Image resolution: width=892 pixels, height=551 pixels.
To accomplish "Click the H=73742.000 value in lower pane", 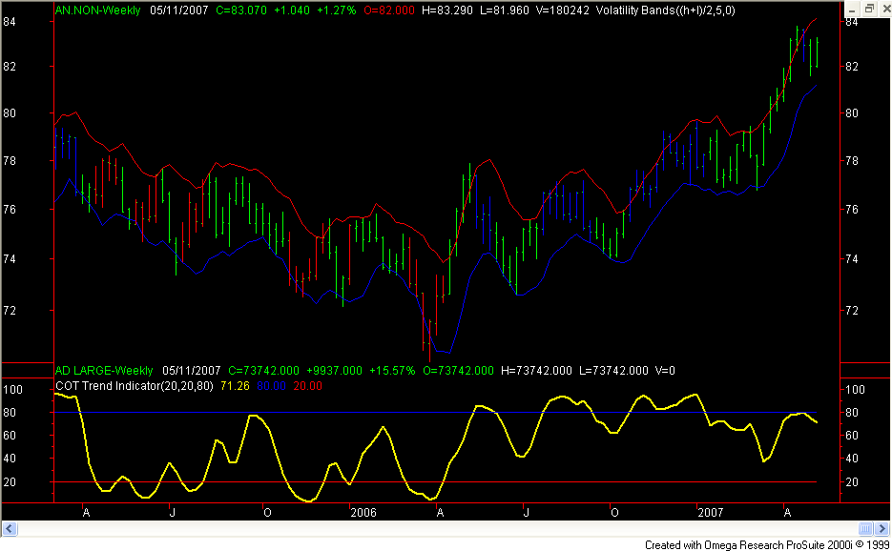I will (x=536, y=371).
